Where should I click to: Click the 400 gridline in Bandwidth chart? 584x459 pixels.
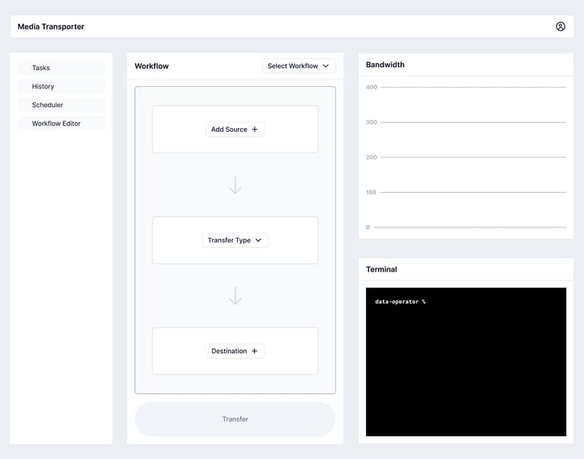[473, 87]
